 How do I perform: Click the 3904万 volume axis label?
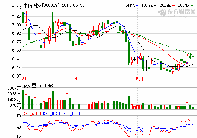(14, 88)
